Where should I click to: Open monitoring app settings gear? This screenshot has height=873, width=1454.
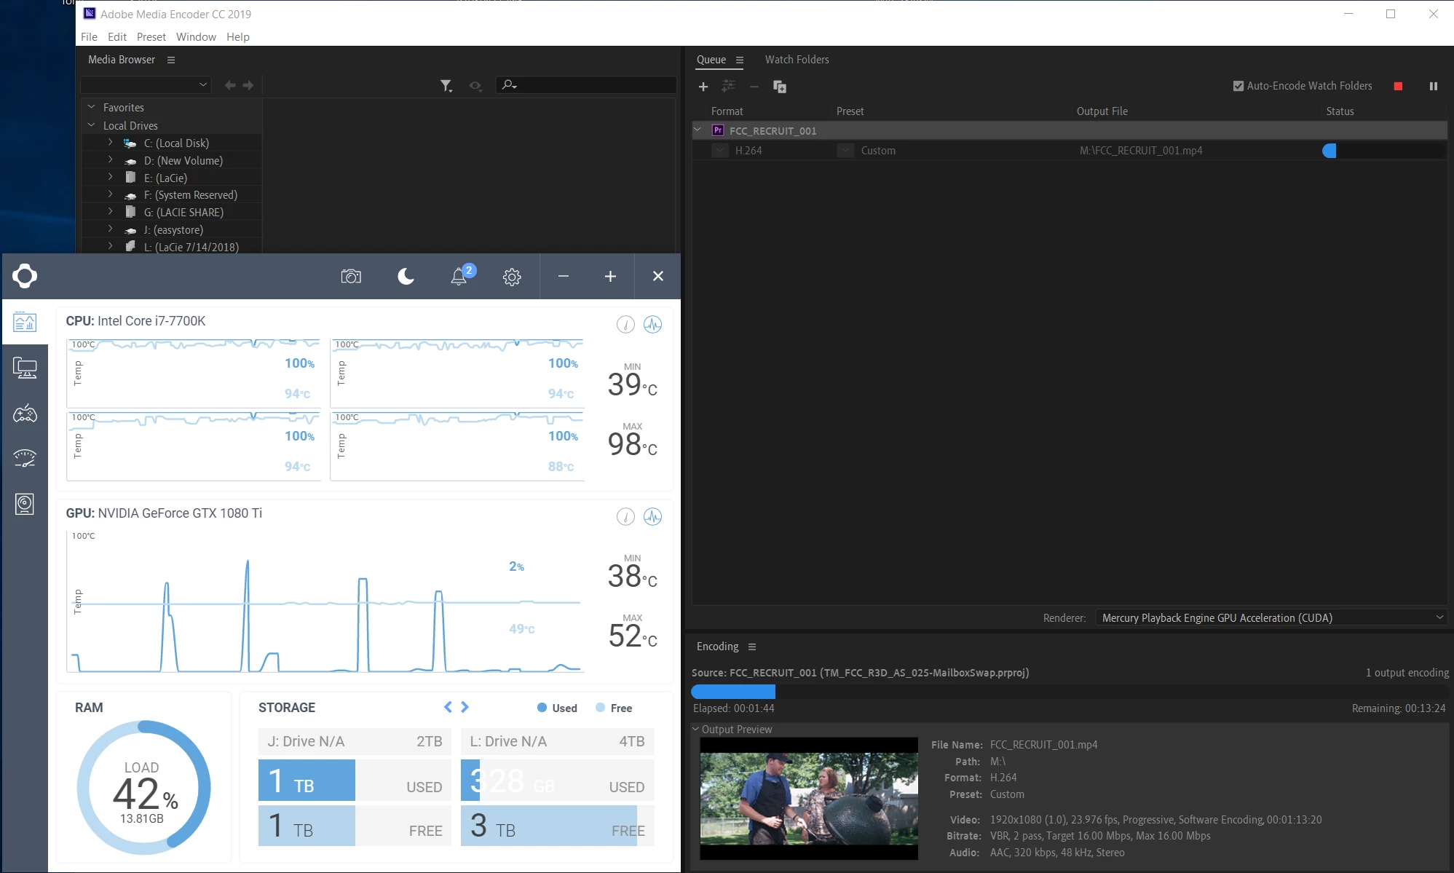[512, 277]
